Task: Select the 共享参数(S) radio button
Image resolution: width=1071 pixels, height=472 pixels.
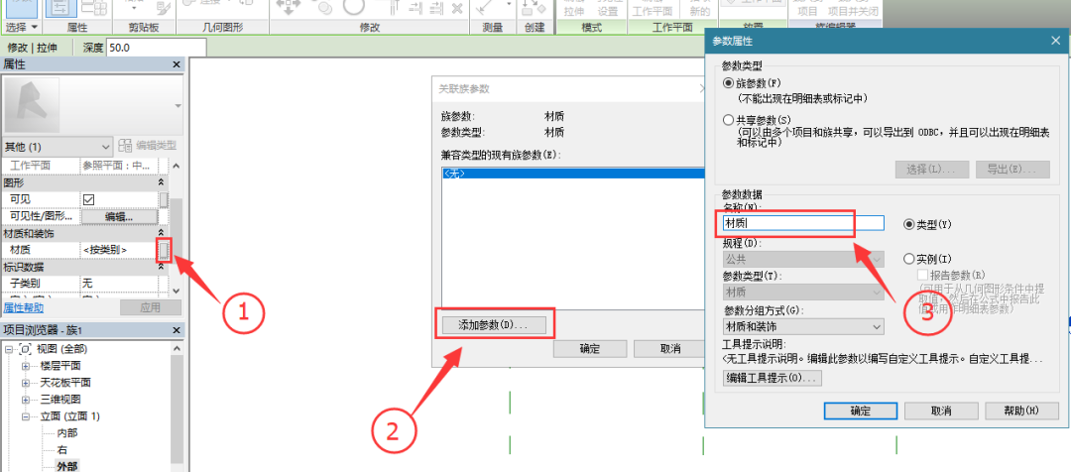Action: point(728,120)
